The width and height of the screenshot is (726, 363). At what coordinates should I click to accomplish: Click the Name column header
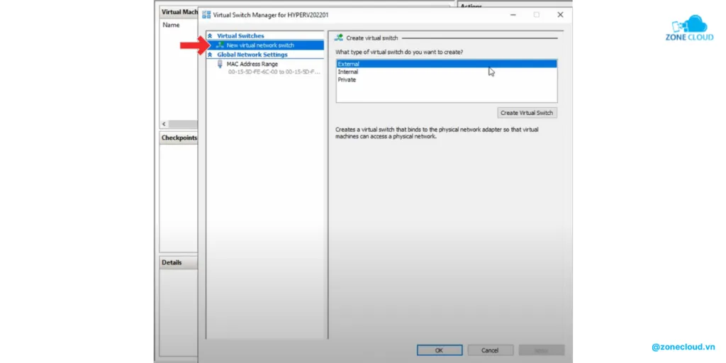171,25
